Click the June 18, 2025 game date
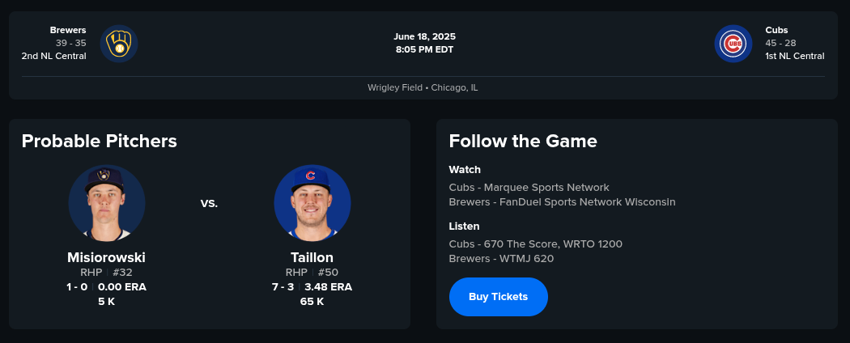This screenshot has height=343, width=850. pyautogui.click(x=424, y=36)
